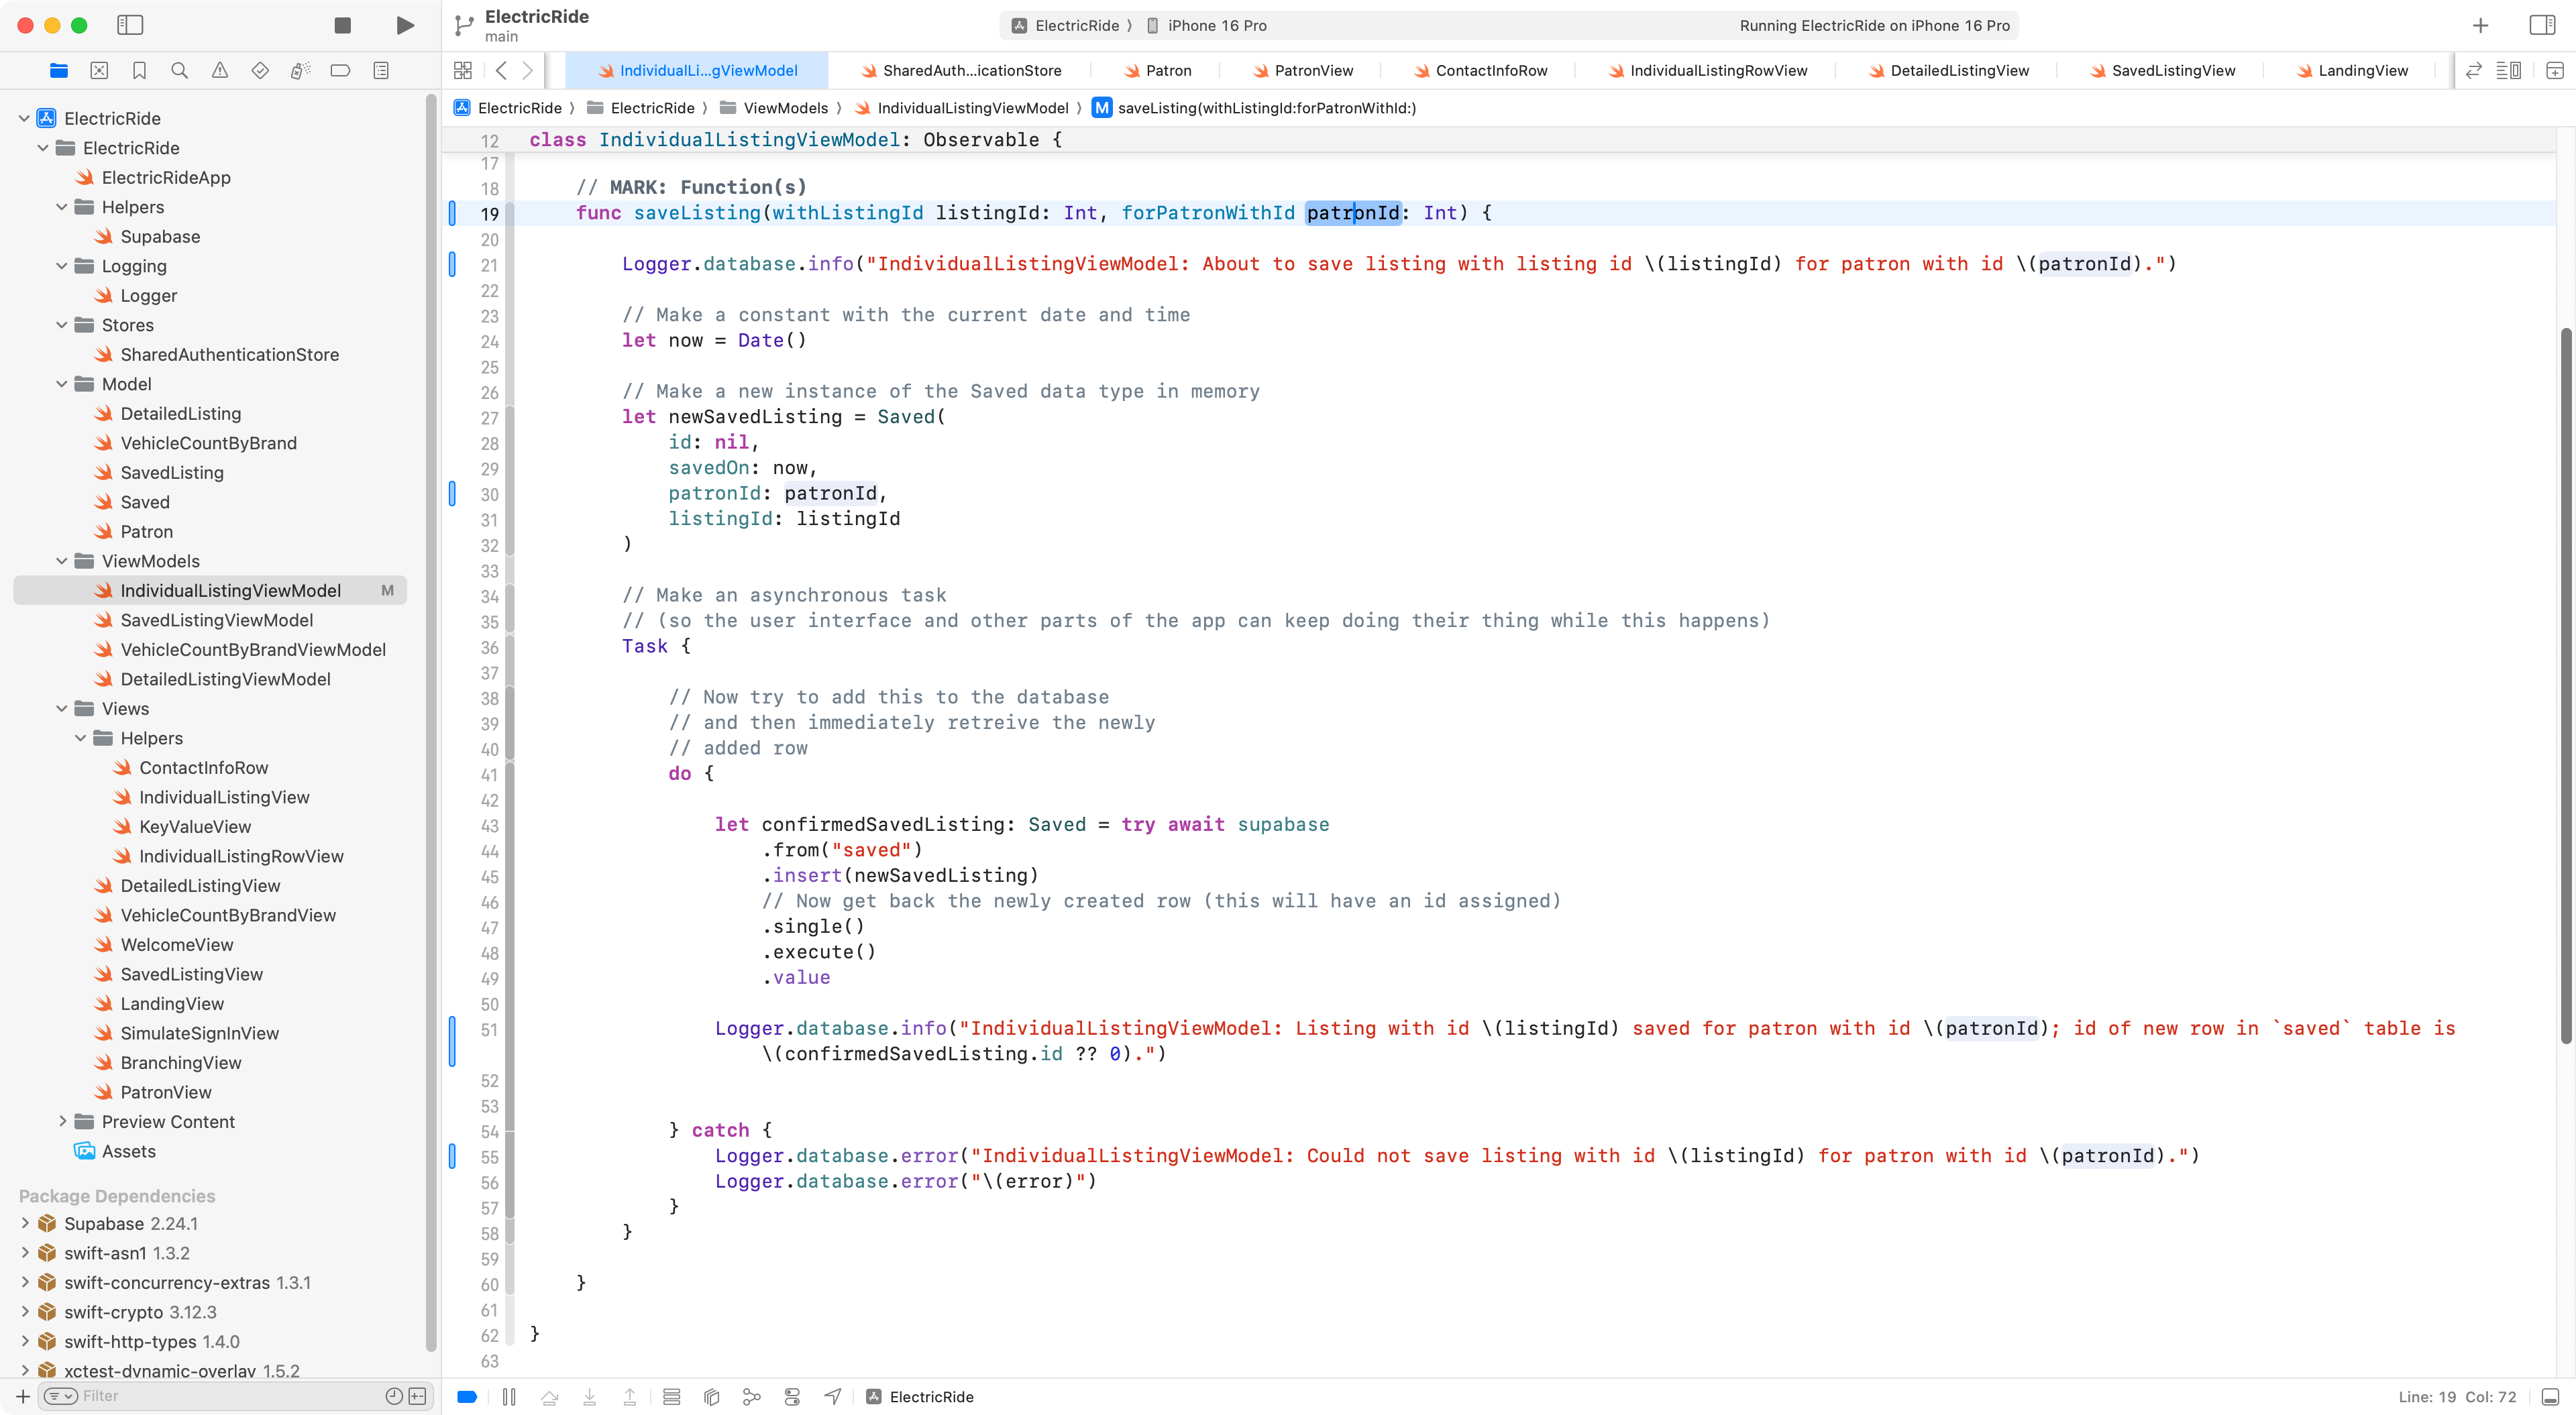Expand the Preview Content folder

[x=62, y=1122]
